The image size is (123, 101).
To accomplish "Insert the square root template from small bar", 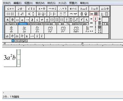I will pyautogui.click(x=76, y=20).
